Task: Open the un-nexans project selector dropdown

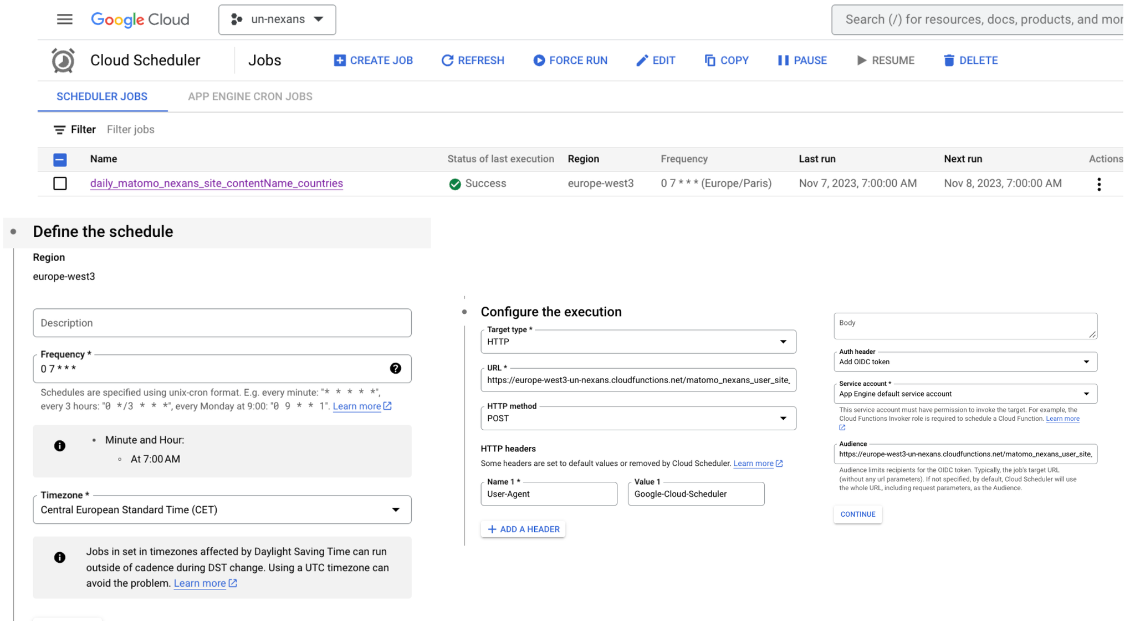Action: tap(277, 20)
